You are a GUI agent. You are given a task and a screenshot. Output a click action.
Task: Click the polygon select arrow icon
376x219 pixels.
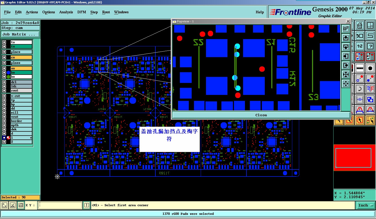pos(360,120)
